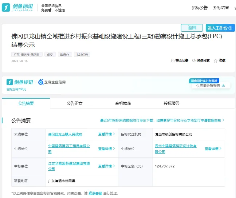Click the 收藏 star favorite icon
236x198 pixels.
click(216, 60)
